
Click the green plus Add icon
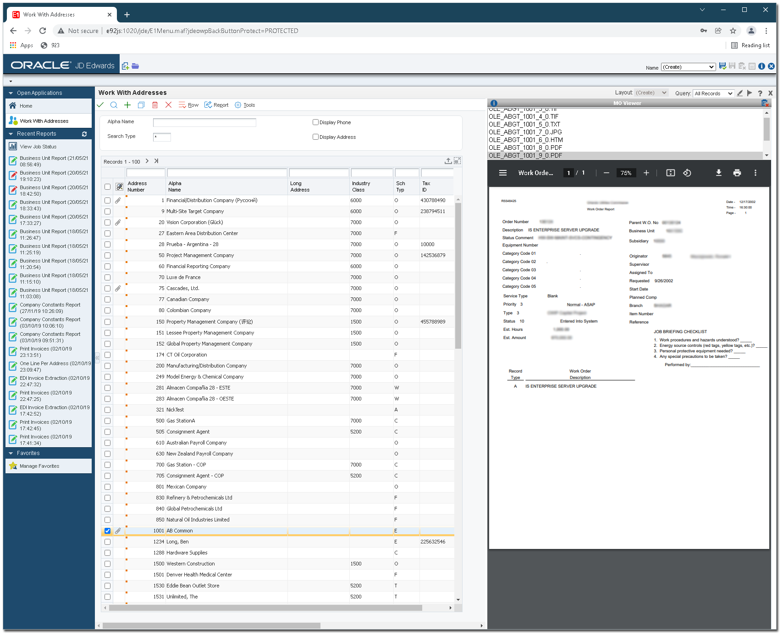pos(127,105)
